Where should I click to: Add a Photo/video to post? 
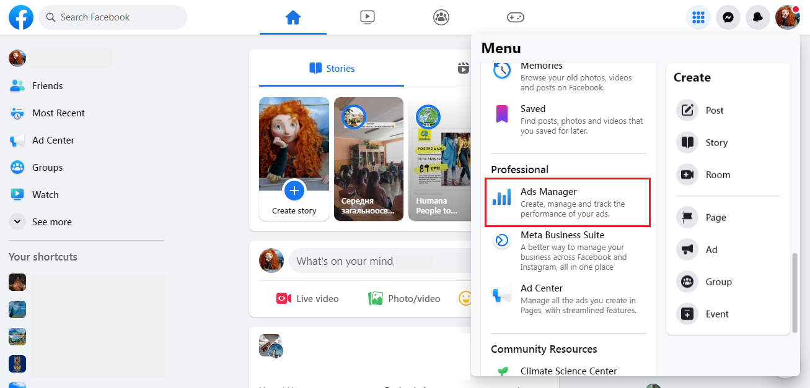(x=404, y=299)
